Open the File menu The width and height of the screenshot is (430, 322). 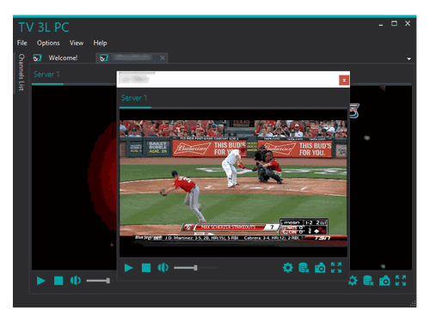click(21, 43)
